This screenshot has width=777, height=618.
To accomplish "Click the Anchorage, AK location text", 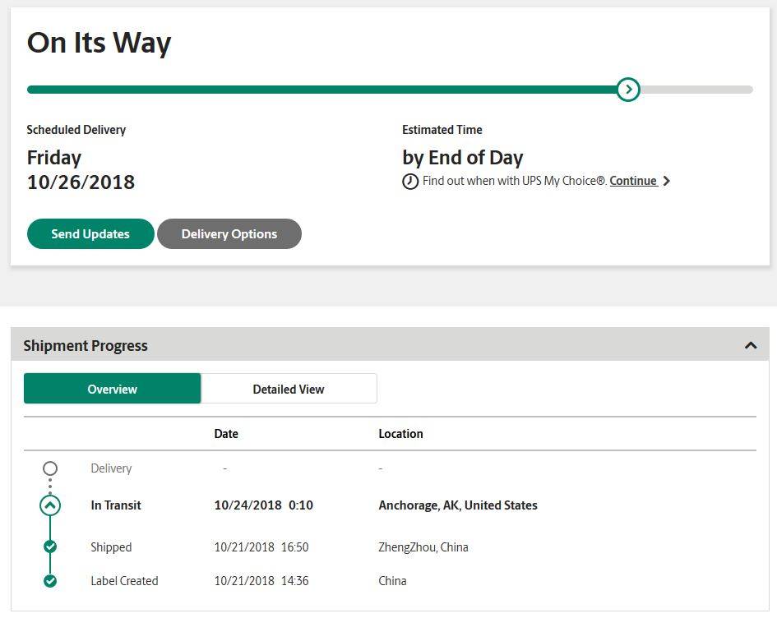I will point(458,505).
